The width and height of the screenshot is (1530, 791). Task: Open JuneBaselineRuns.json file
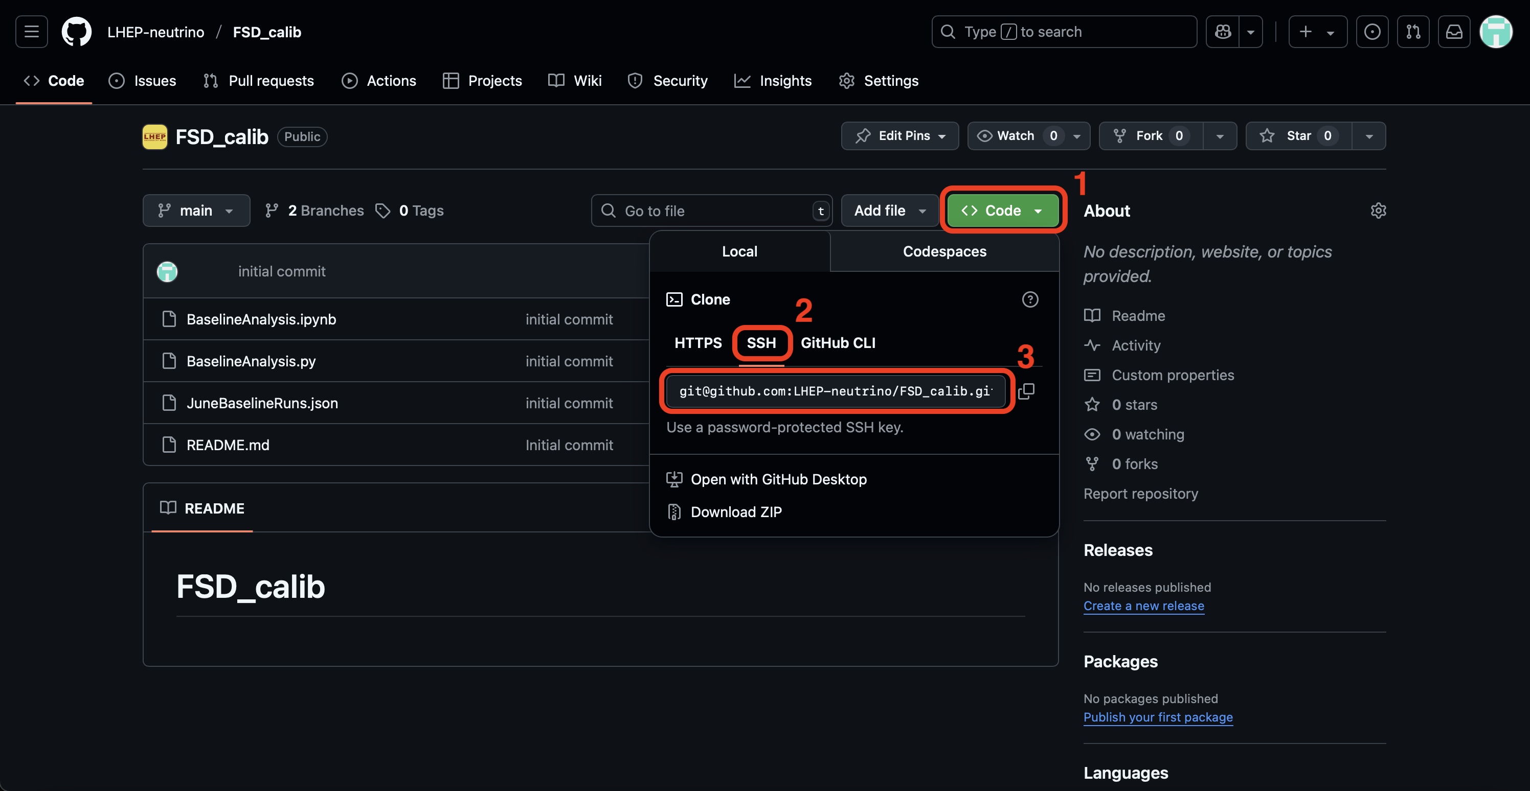click(x=262, y=404)
